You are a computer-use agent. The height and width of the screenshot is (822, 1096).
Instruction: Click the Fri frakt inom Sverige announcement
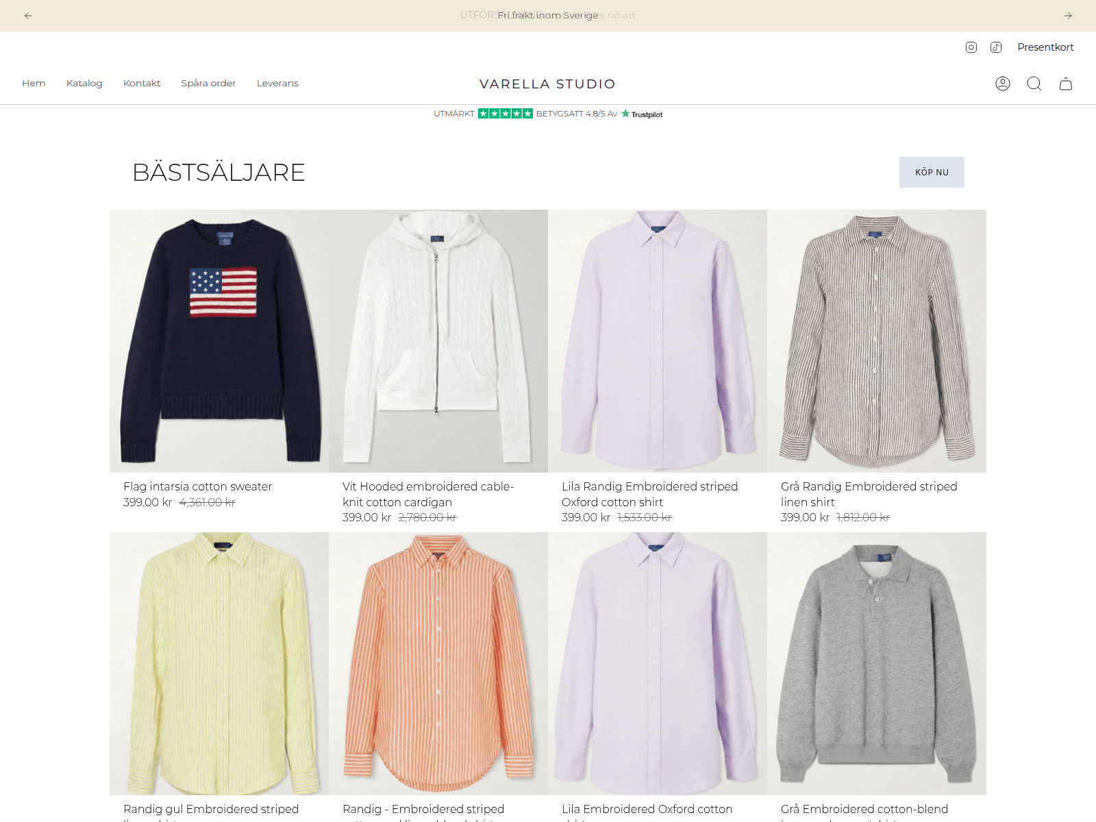pyautogui.click(x=548, y=15)
